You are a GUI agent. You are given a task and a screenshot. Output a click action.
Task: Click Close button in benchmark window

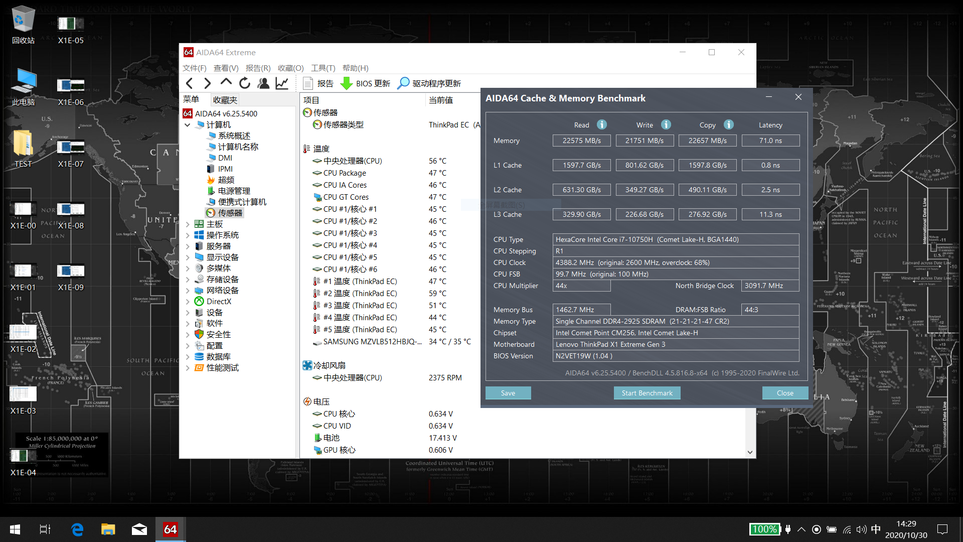(785, 393)
